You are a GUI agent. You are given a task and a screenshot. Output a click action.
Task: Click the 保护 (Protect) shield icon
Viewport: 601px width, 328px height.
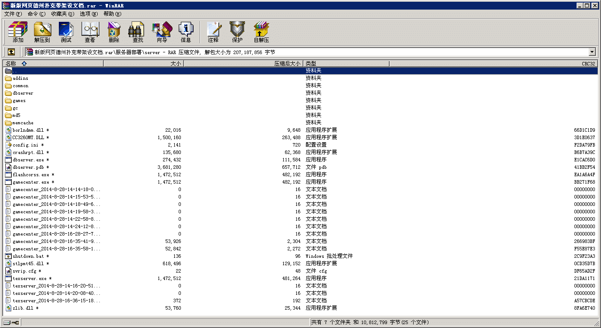pyautogui.click(x=237, y=32)
